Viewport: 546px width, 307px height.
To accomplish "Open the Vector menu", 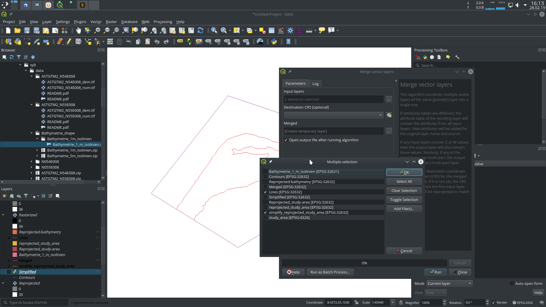I will point(96,22).
